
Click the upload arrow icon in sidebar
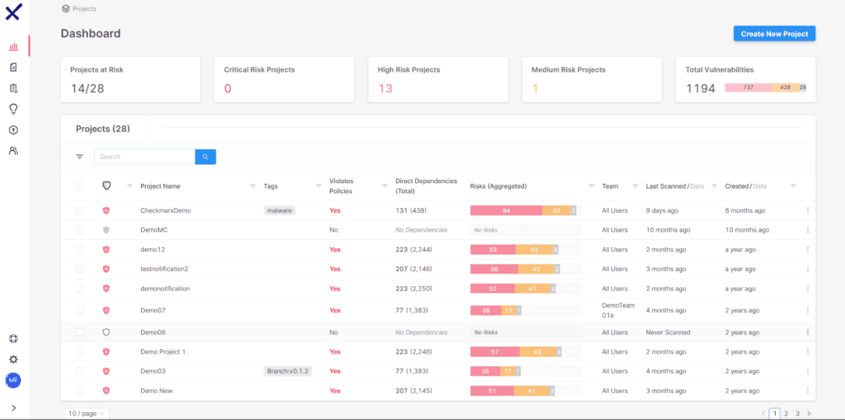[14, 130]
